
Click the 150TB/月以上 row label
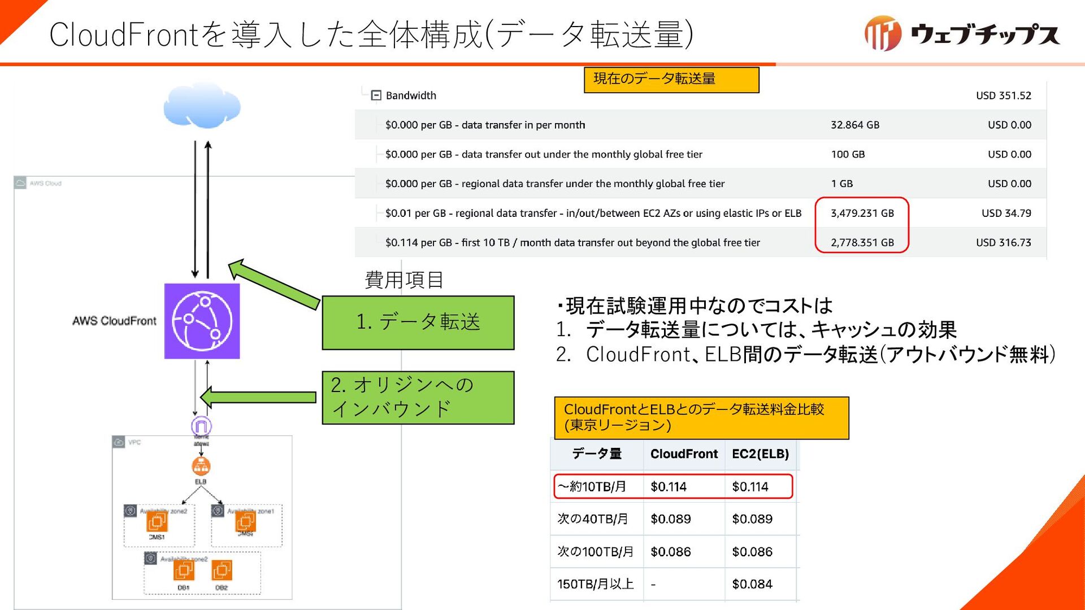[596, 584]
